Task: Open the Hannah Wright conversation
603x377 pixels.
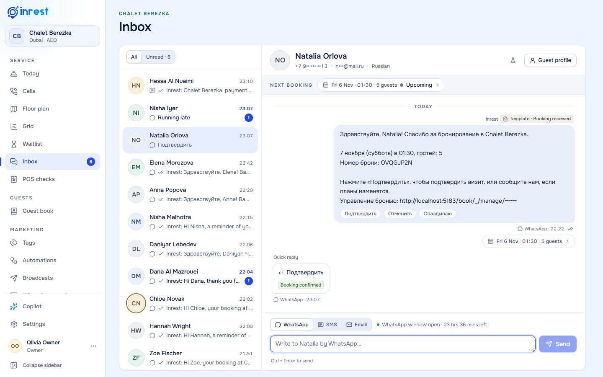Action: tap(190, 331)
